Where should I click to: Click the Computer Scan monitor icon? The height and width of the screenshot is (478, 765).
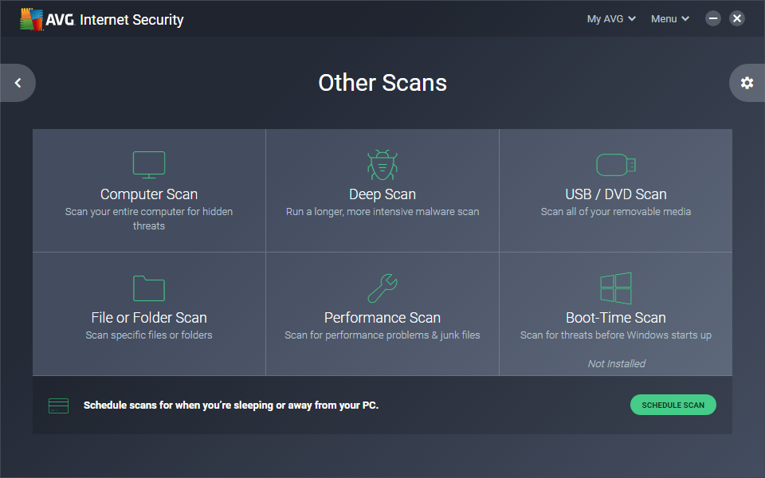(x=149, y=165)
